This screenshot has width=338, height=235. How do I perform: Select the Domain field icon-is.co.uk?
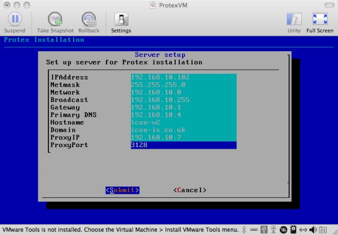[184, 130]
